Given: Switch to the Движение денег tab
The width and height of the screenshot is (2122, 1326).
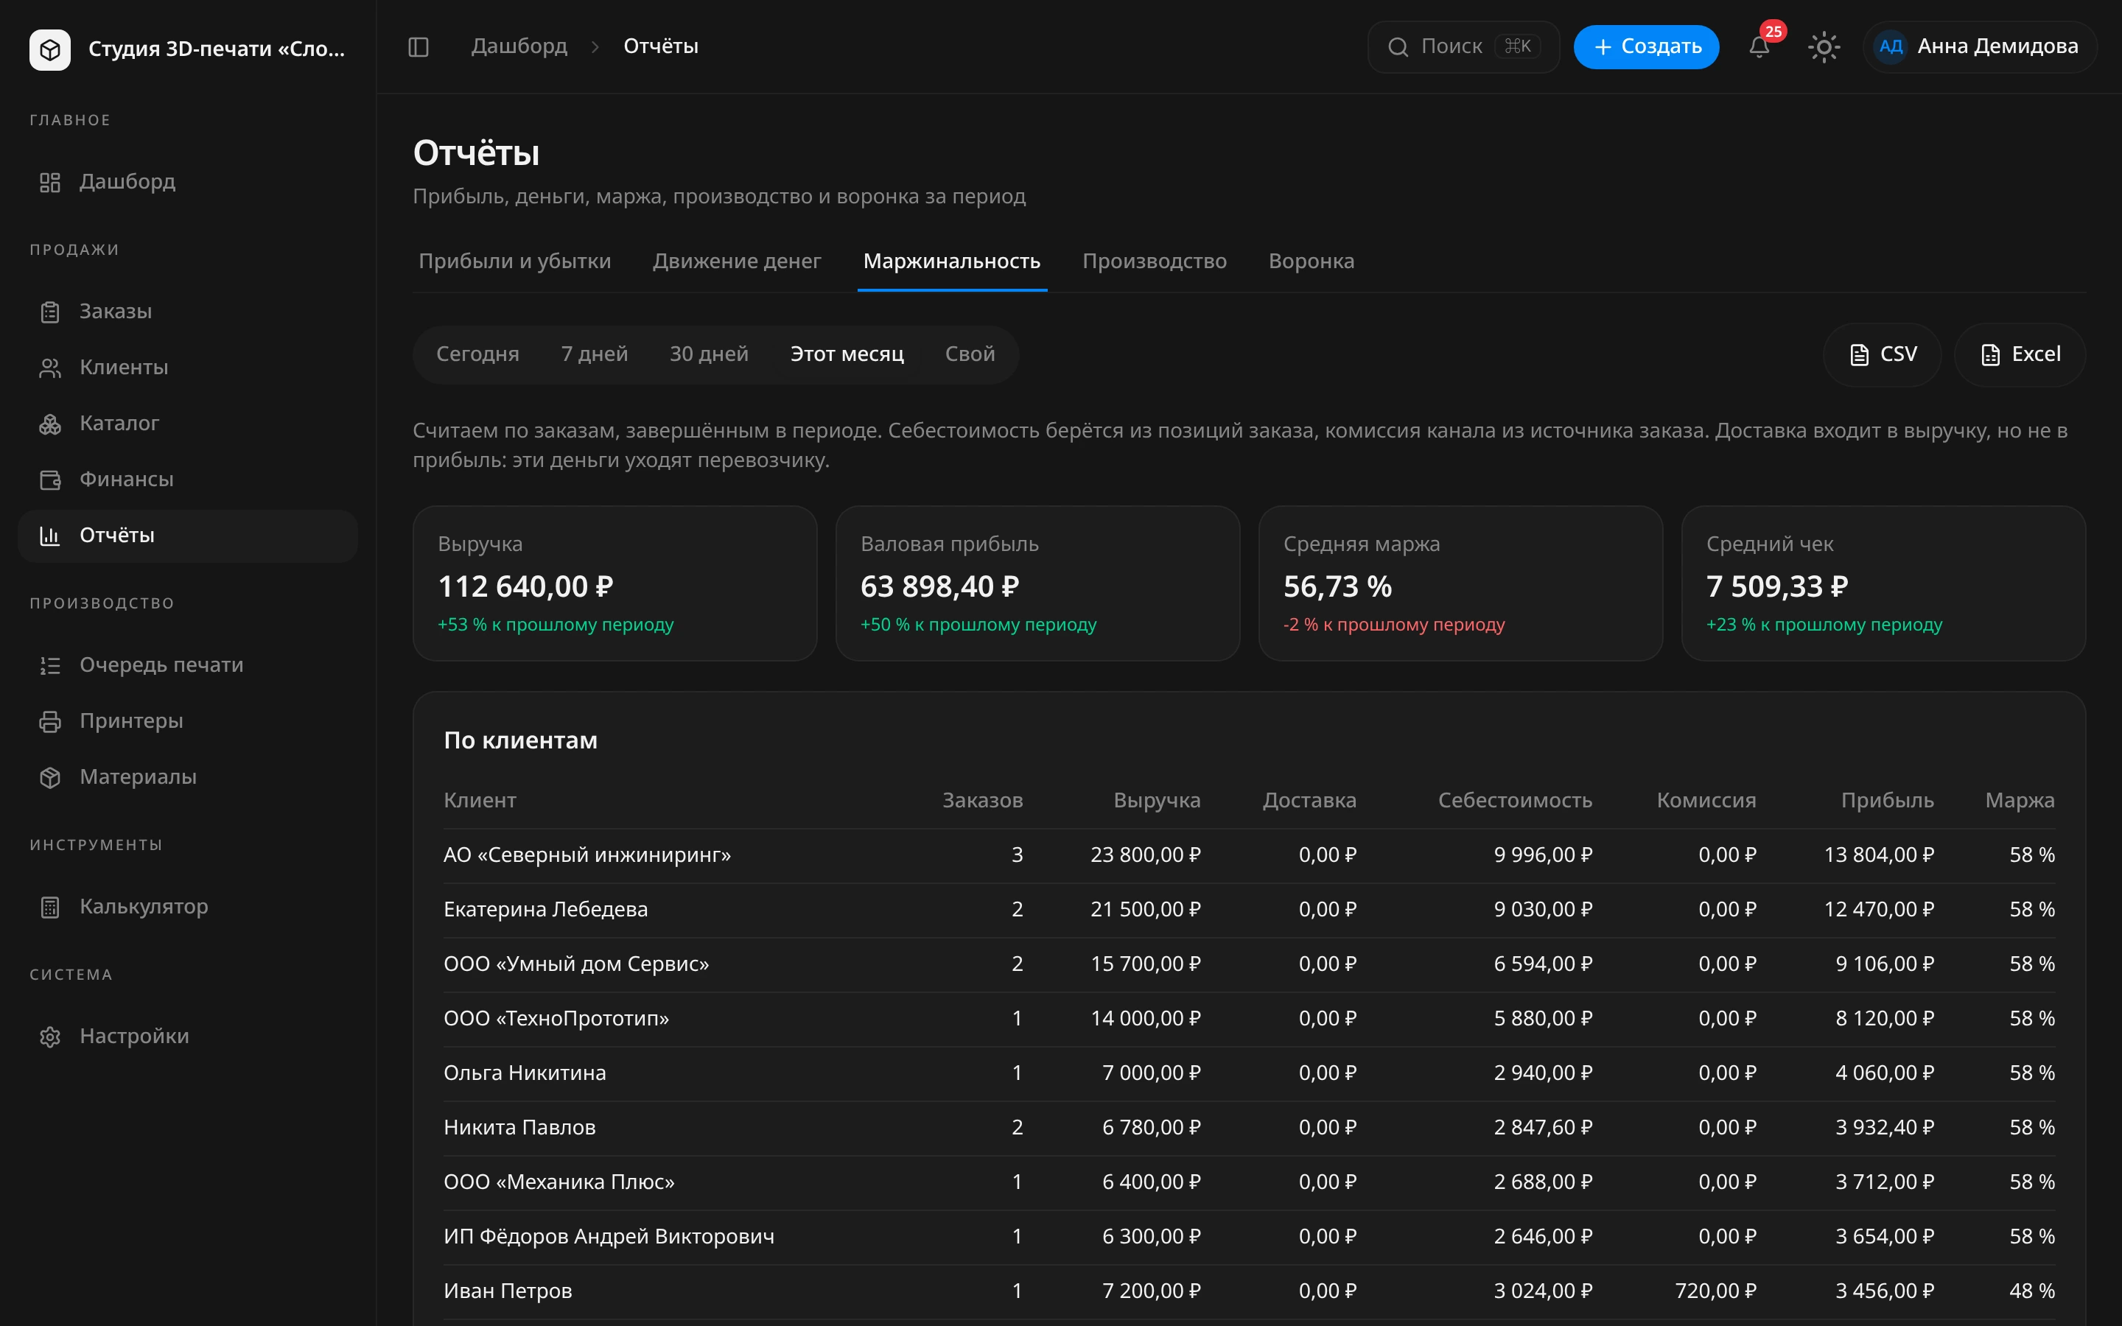Looking at the screenshot, I should (x=737, y=262).
